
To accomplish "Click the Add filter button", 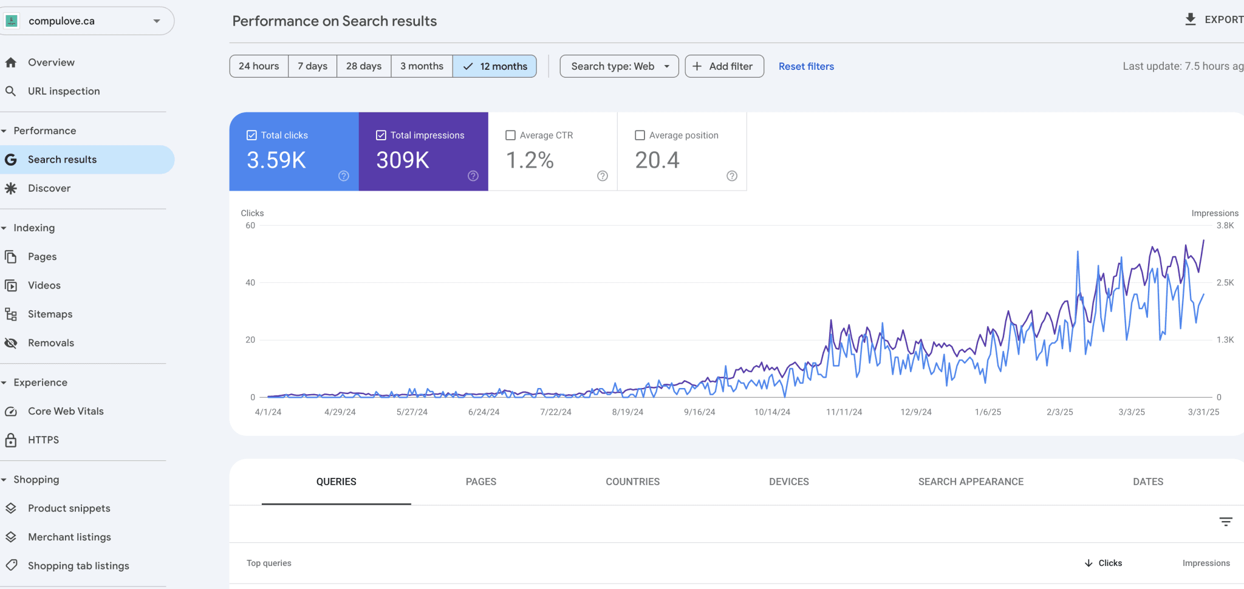I will (723, 66).
